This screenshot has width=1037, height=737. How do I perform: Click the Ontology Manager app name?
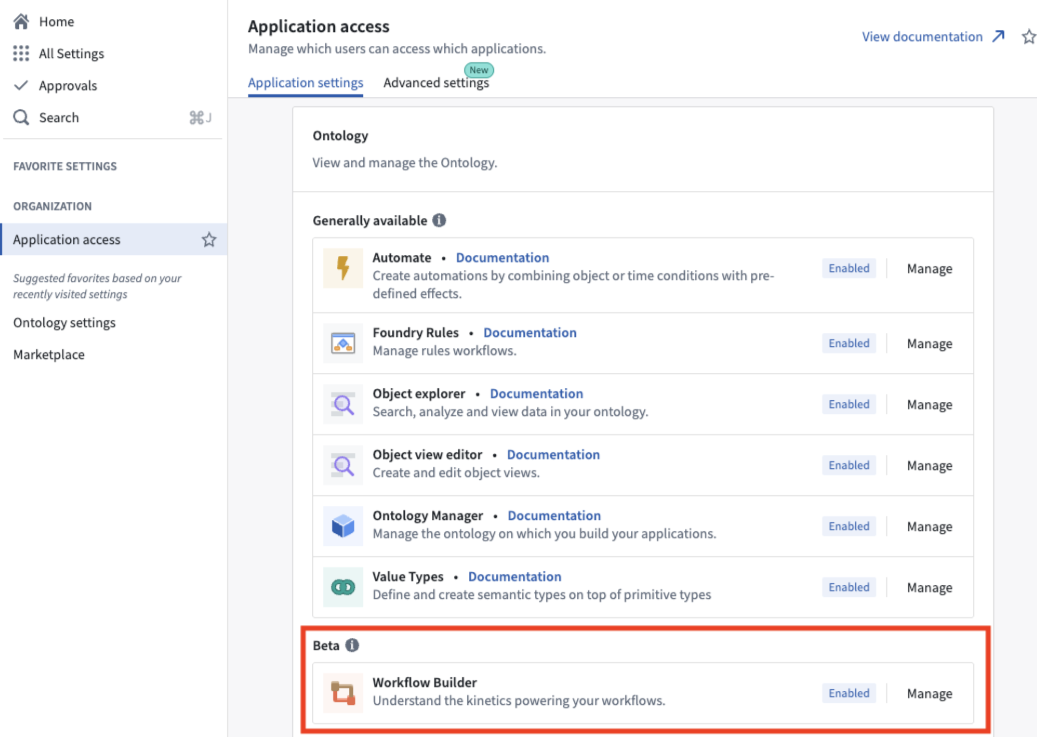(427, 516)
